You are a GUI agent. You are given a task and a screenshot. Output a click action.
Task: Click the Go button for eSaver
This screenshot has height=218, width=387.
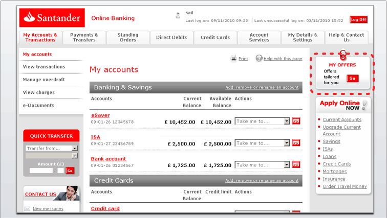click(296, 121)
